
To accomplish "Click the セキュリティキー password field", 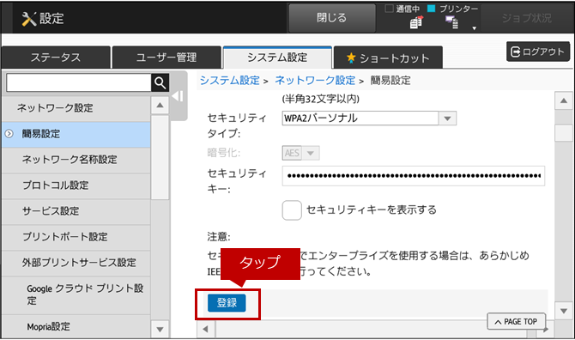I will 414,176.
